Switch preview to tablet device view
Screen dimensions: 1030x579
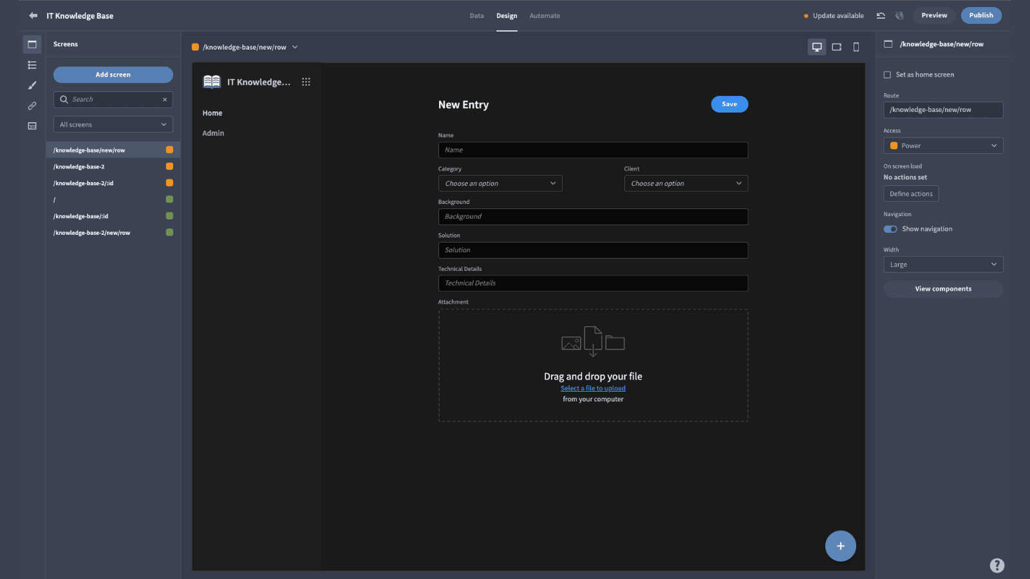(837, 47)
